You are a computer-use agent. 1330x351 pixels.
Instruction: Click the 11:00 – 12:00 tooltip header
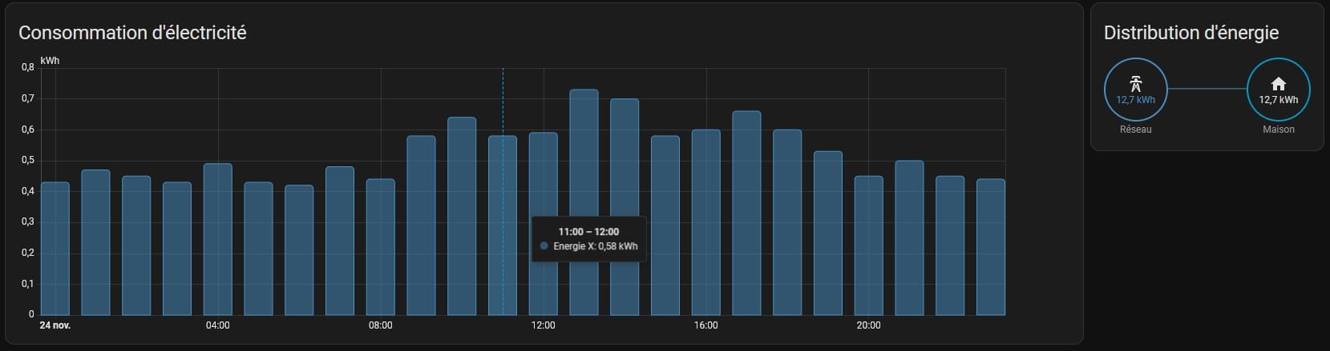588,232
